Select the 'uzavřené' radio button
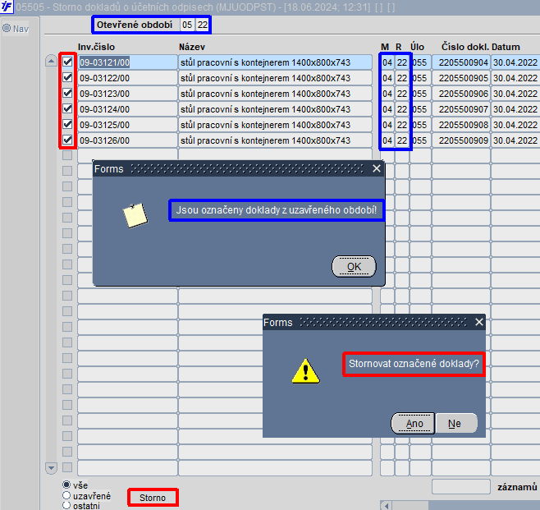Image resolution: width=540 pixels, height=510 pixels. point(66,495)
